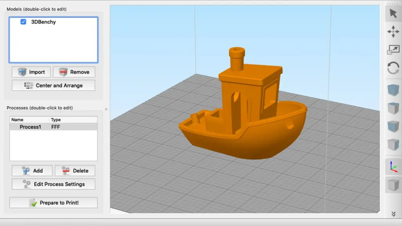Select the arrow selection tool
This screenshot has height=226, width=402.
coord(393,13)
